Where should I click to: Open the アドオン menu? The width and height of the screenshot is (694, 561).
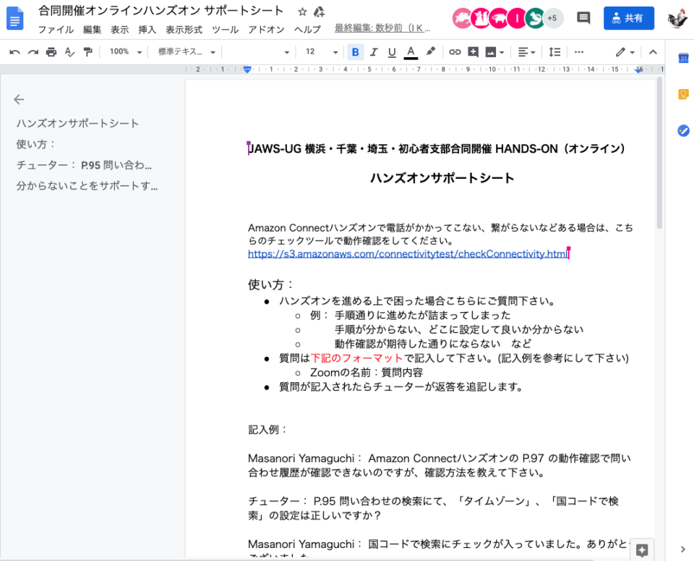click(266, 30)
